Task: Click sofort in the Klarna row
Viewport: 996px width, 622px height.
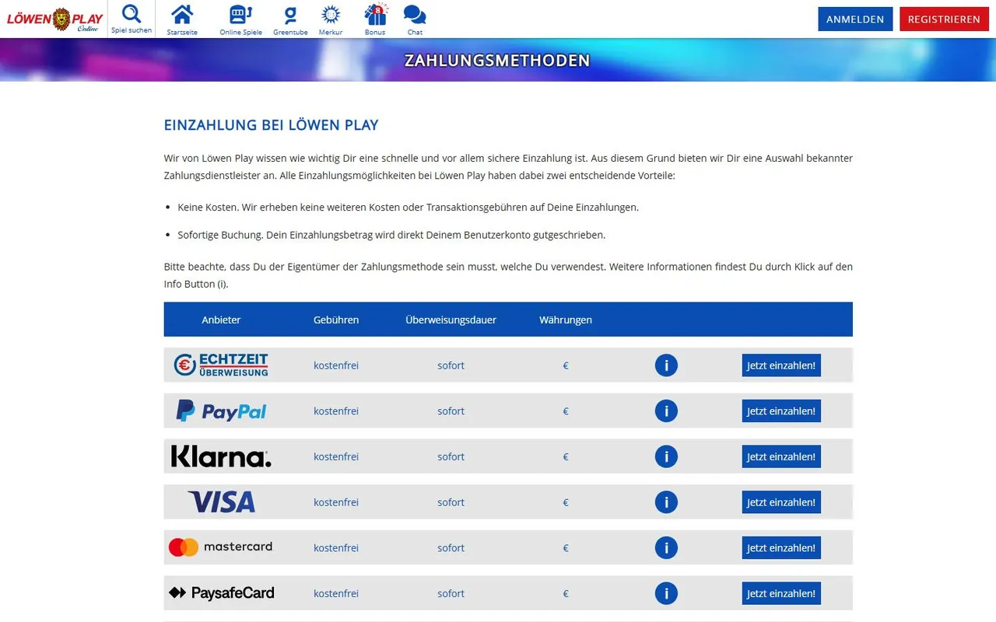Action: (x=451, y=456)
